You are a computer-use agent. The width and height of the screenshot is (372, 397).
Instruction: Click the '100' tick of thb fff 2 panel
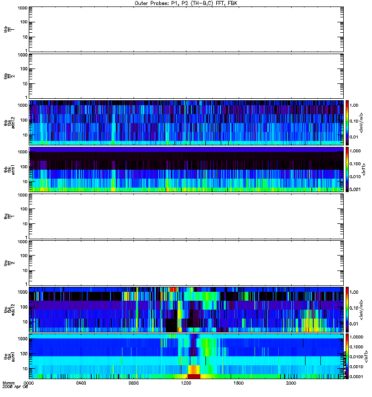[24, 69]
